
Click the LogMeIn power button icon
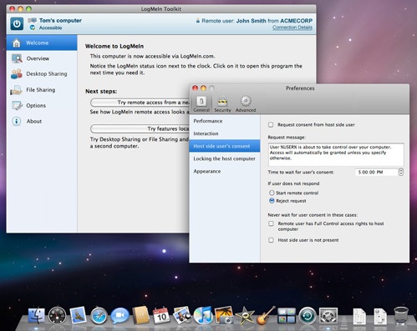click(17, 23)
